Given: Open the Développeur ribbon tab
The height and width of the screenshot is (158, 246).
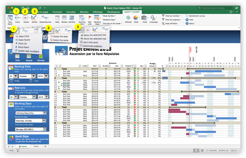Looking at the screenshot, I should [113, 12].
